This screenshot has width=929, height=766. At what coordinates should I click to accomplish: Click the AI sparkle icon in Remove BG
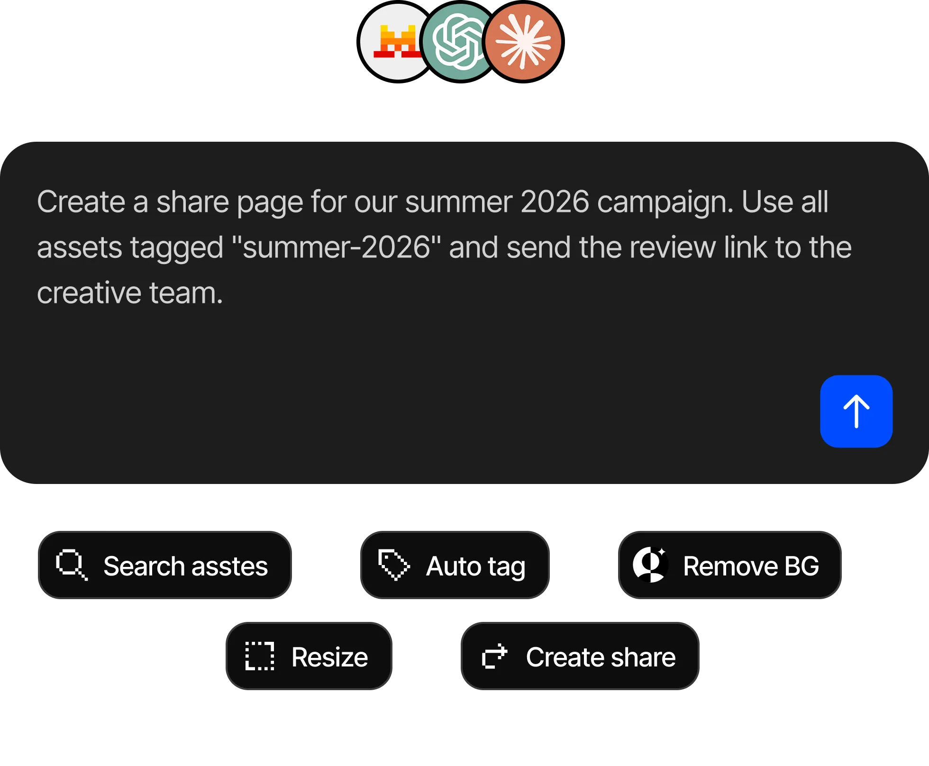(651, 565)
